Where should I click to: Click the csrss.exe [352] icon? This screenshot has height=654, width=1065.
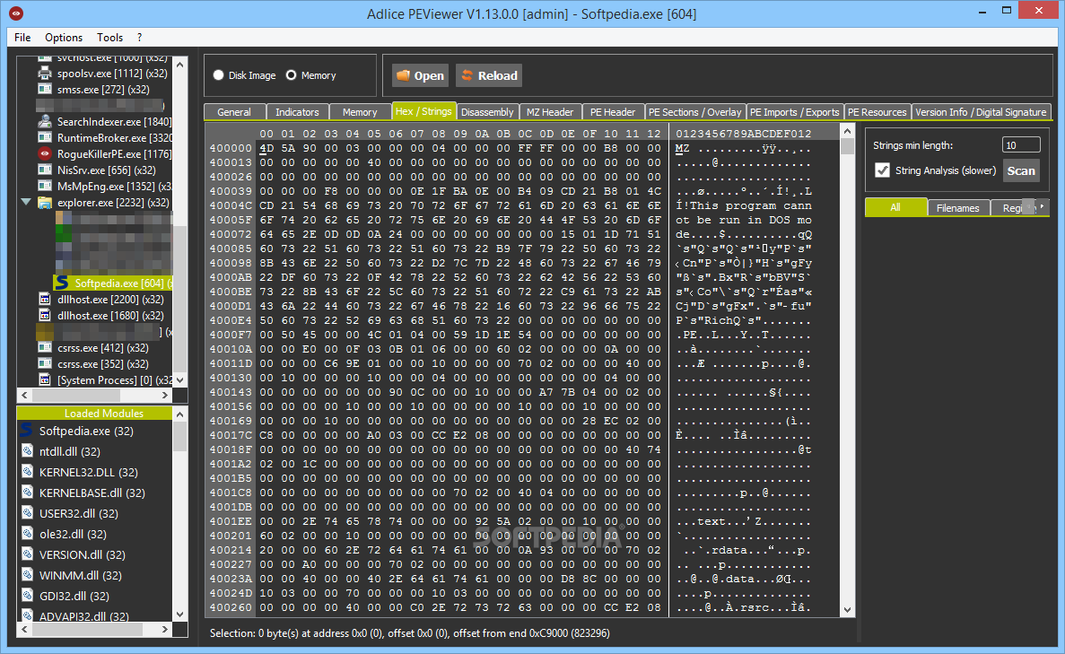(45, 363)
